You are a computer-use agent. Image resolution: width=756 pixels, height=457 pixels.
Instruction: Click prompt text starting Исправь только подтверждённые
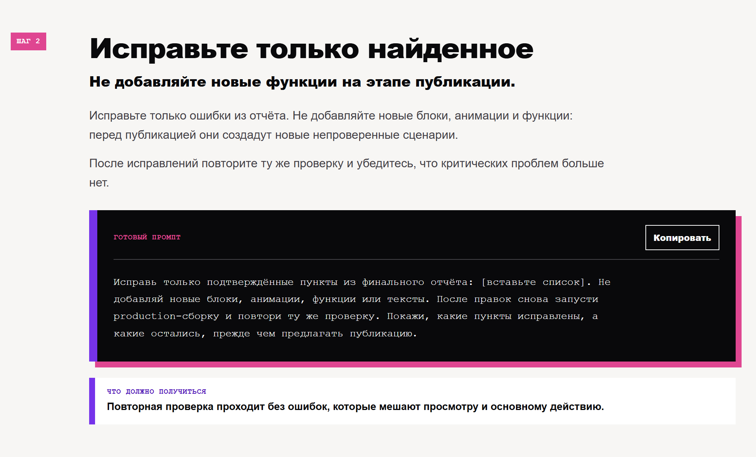click(x=362, y=308)
